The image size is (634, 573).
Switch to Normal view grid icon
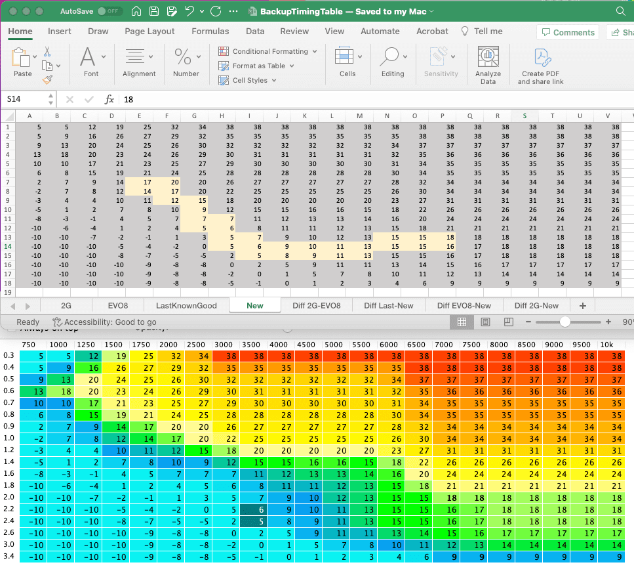click(x=462, y=322)
